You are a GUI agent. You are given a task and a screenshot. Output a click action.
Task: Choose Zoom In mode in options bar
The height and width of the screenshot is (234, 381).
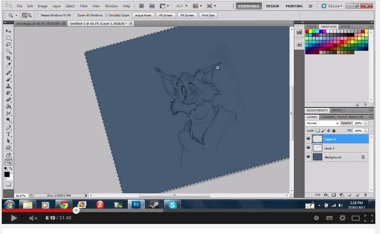[x=24, y=15]
